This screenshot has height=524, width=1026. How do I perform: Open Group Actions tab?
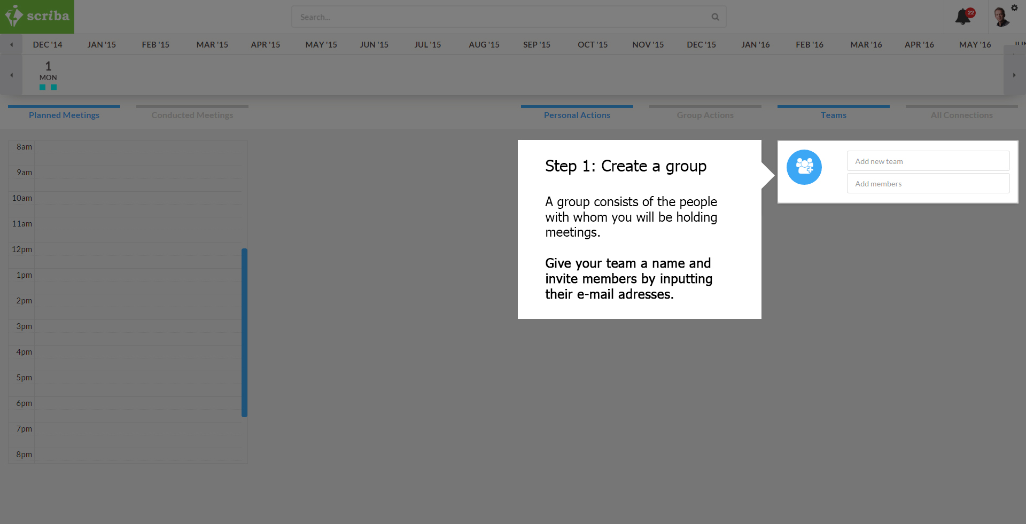coord(705,115)
